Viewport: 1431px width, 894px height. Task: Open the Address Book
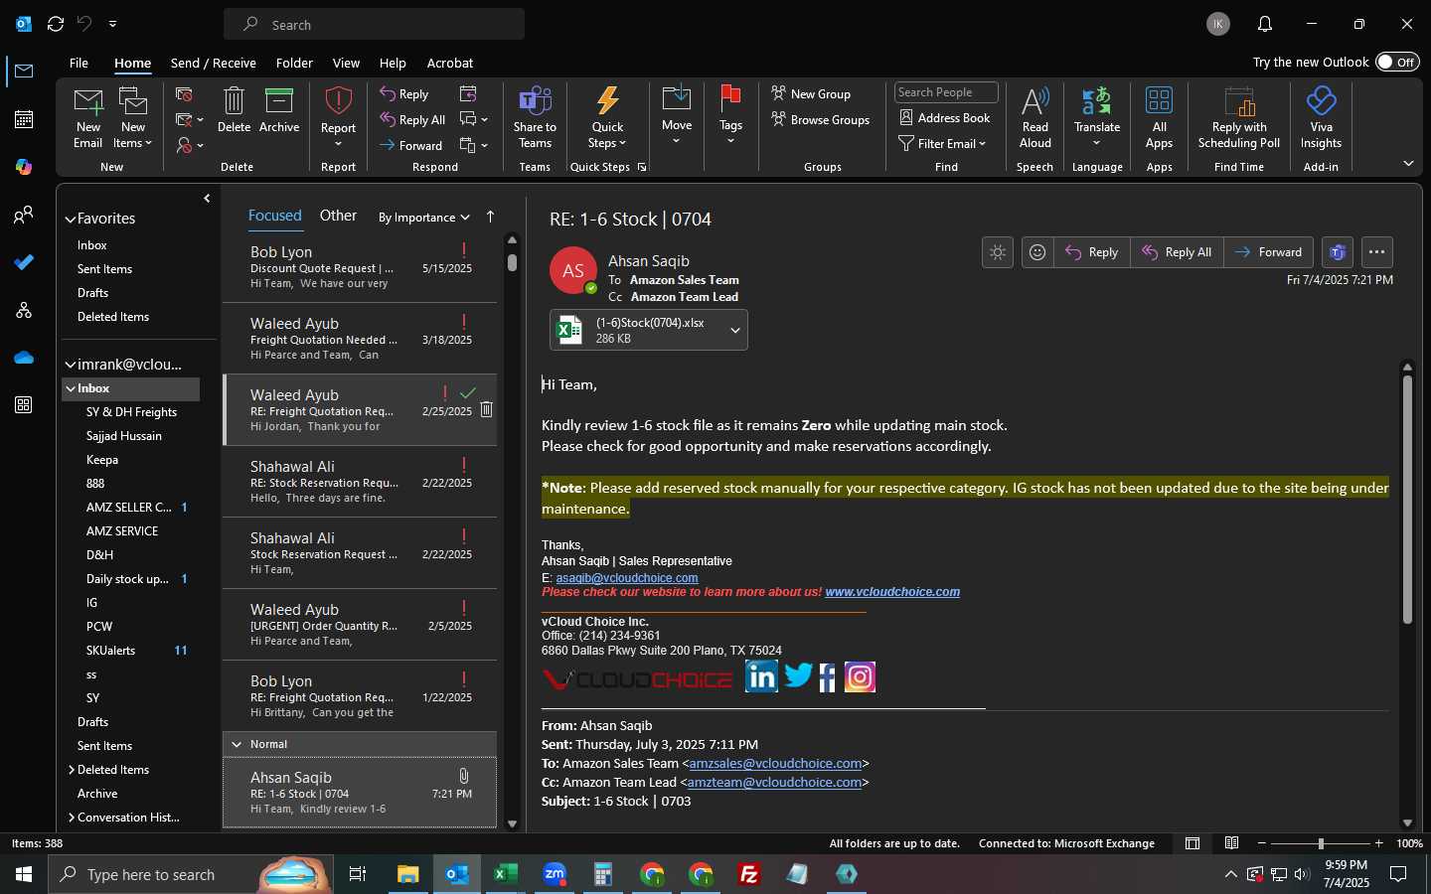(945, 118)
